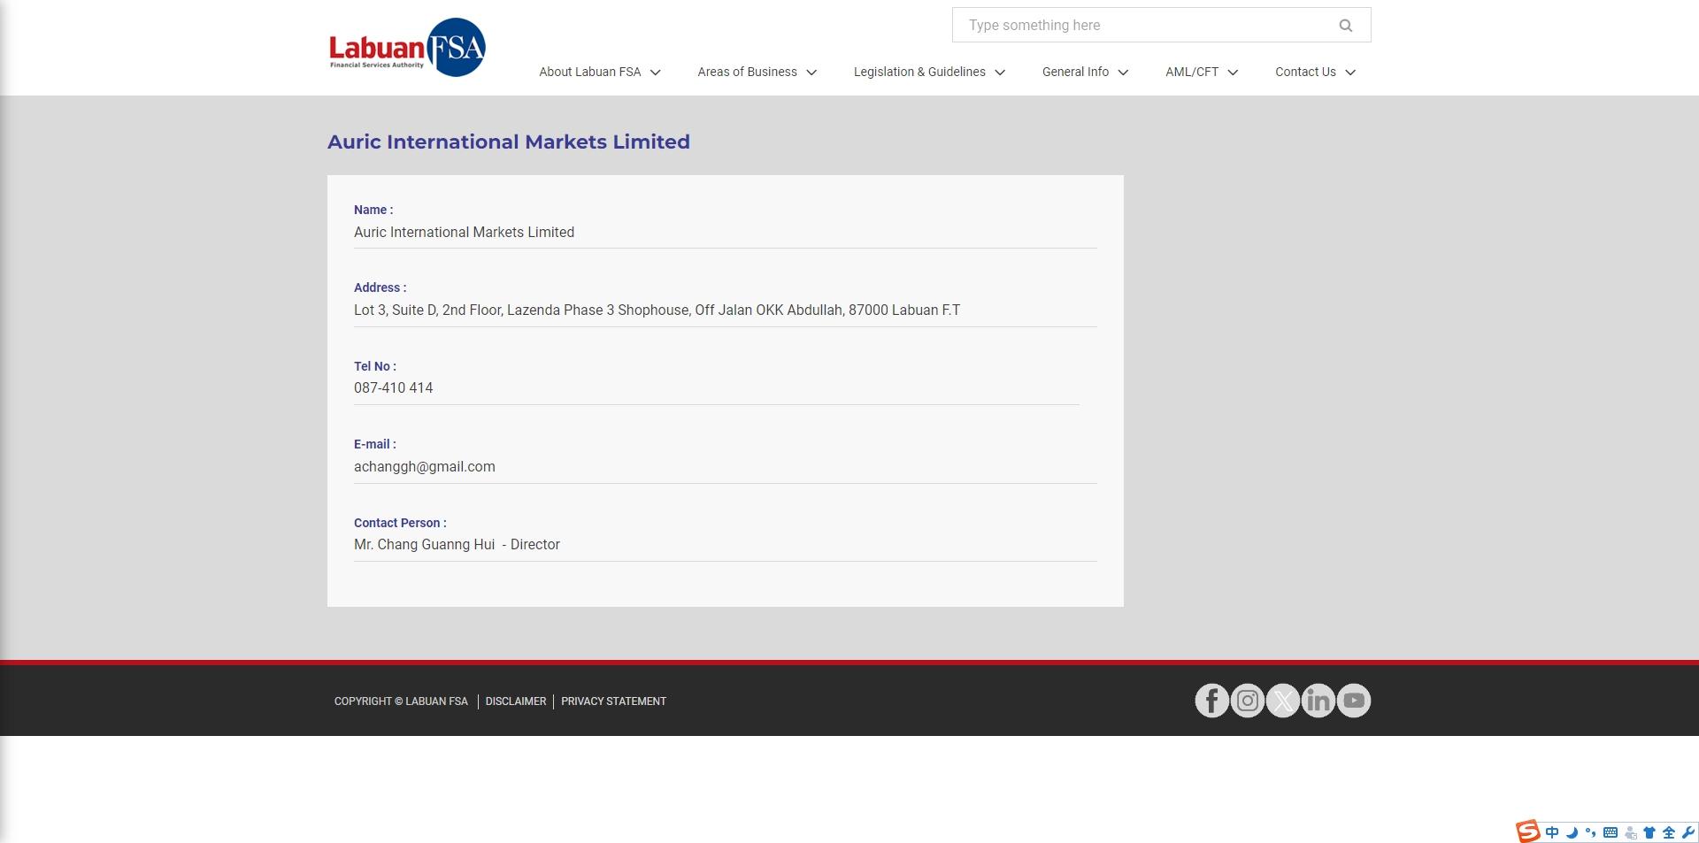Toggle Sogou punctuation mode icon
Screen dimensions: 1699x843
click(1591, 832)
